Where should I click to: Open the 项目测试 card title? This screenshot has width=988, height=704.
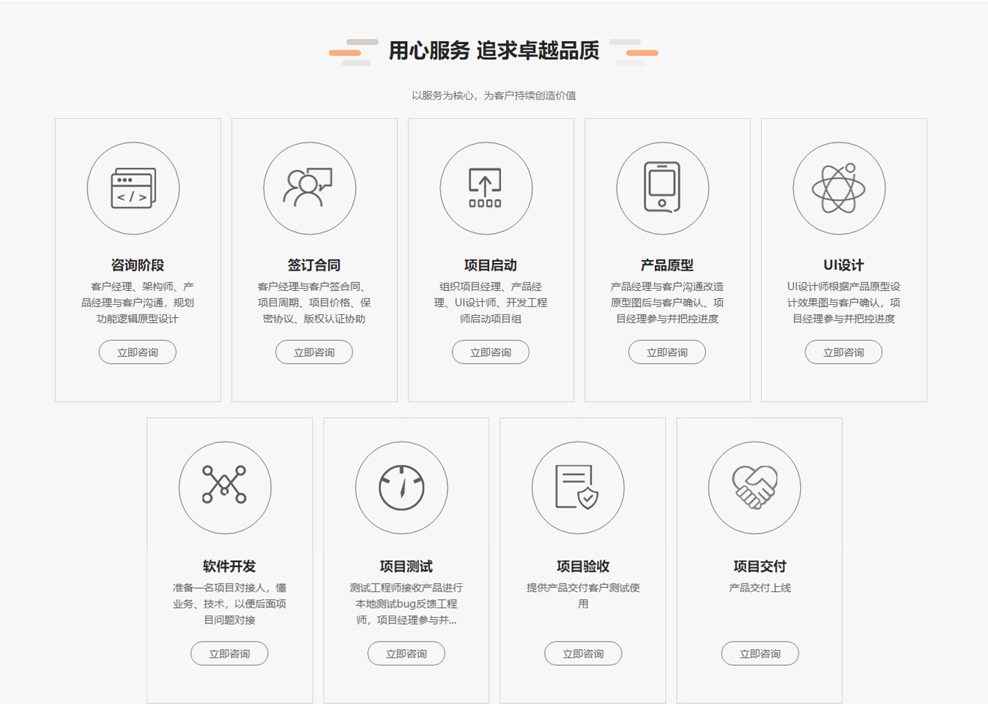(406, 566)
